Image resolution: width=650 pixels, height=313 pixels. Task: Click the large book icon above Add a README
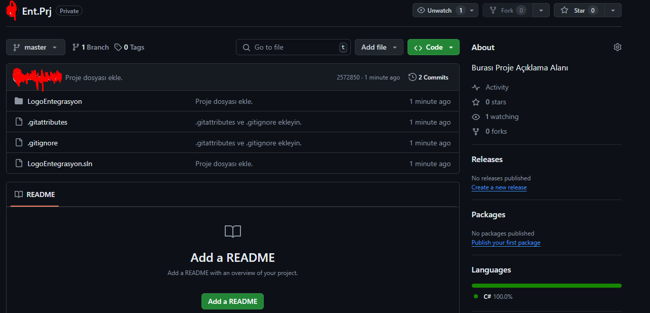[233, 232]
